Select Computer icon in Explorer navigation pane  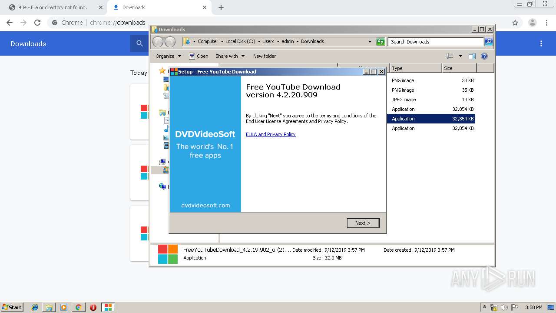click(162, 162)
